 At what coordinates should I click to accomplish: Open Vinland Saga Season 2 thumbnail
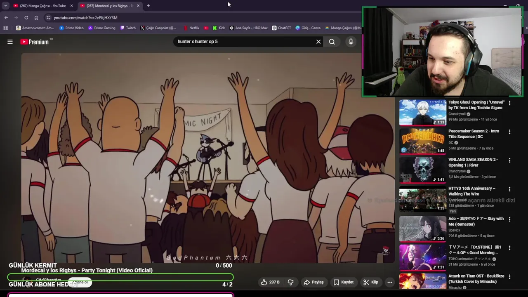[422, 170]
